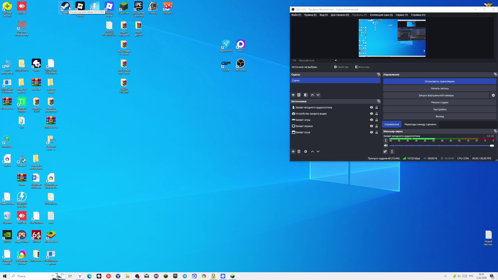This screenshot has width=498, height=280.
Task: Open source properties gear in Sources panel
Action: point(306,151)
